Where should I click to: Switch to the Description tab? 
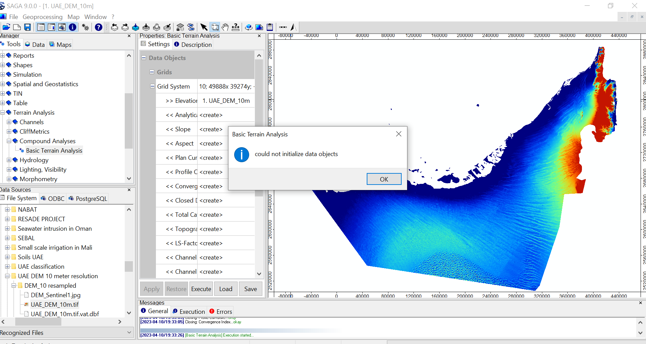click(x=193, y=44)
